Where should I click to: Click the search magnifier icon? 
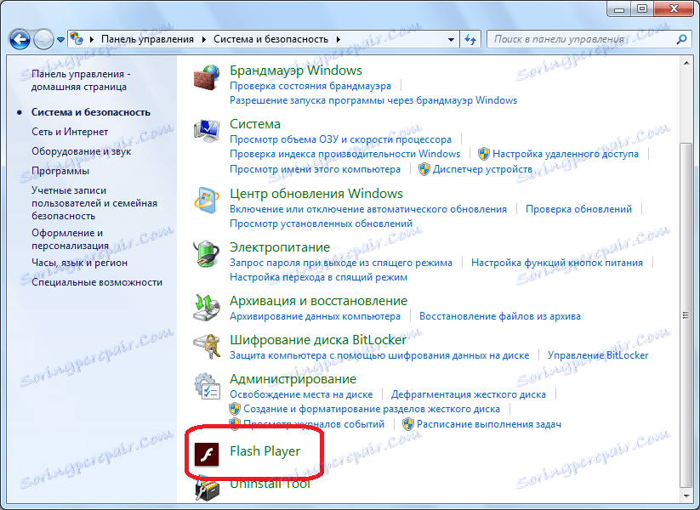tap(681, 39)
